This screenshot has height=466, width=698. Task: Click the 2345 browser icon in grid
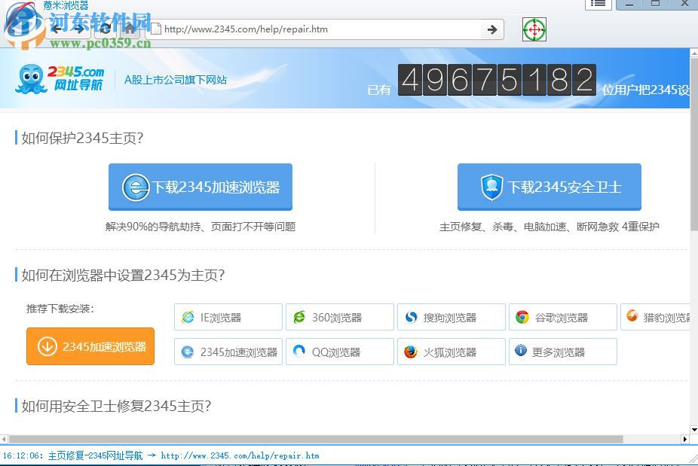click(x=188, y=352)
